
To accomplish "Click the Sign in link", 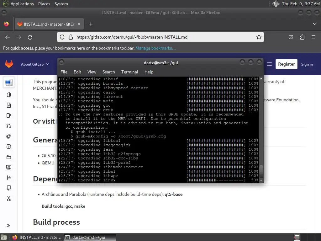I will [x=307, y=64].
